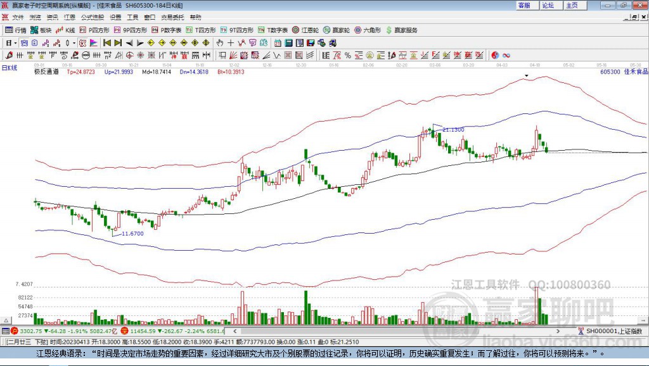Image resolution: width=649 pixels, height=366 pixels.
Task: Move chart right with black arrow
Action: pyautogui.click(x=140, y=43)
